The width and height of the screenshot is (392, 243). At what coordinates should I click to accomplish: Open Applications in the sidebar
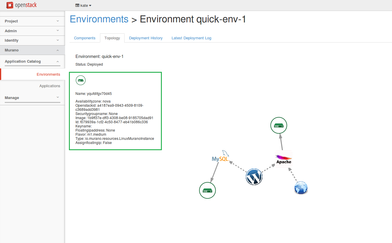(x=50, y=86)
